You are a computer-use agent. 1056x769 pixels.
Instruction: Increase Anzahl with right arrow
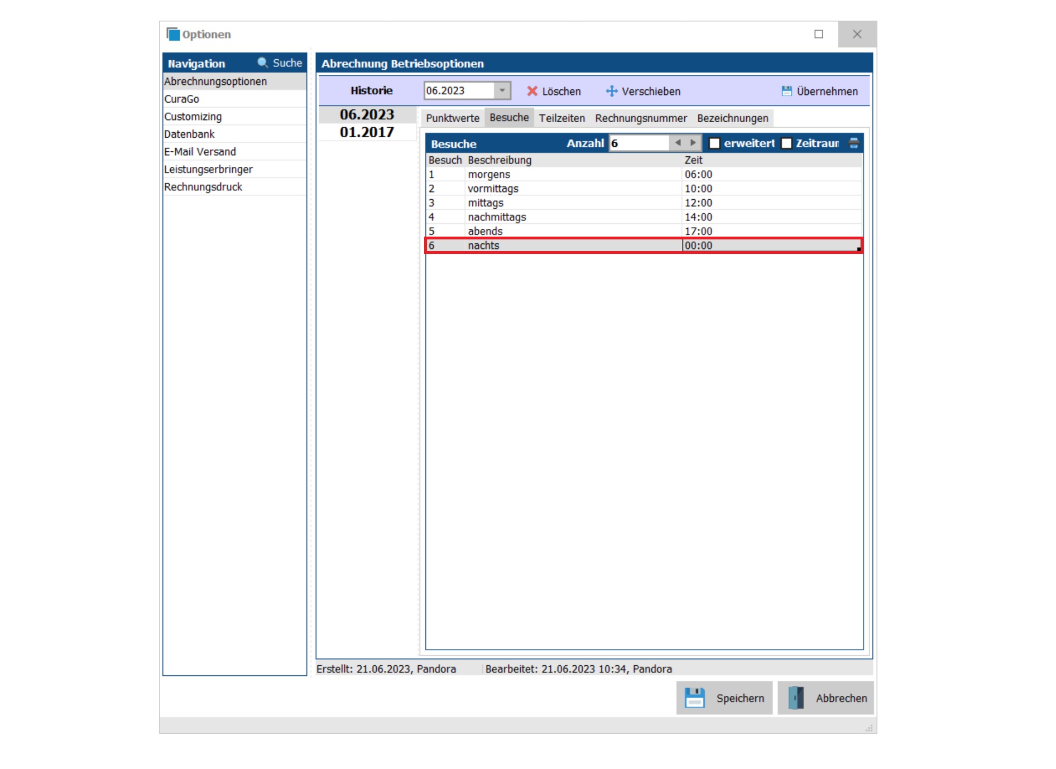(x=693, y=143)
